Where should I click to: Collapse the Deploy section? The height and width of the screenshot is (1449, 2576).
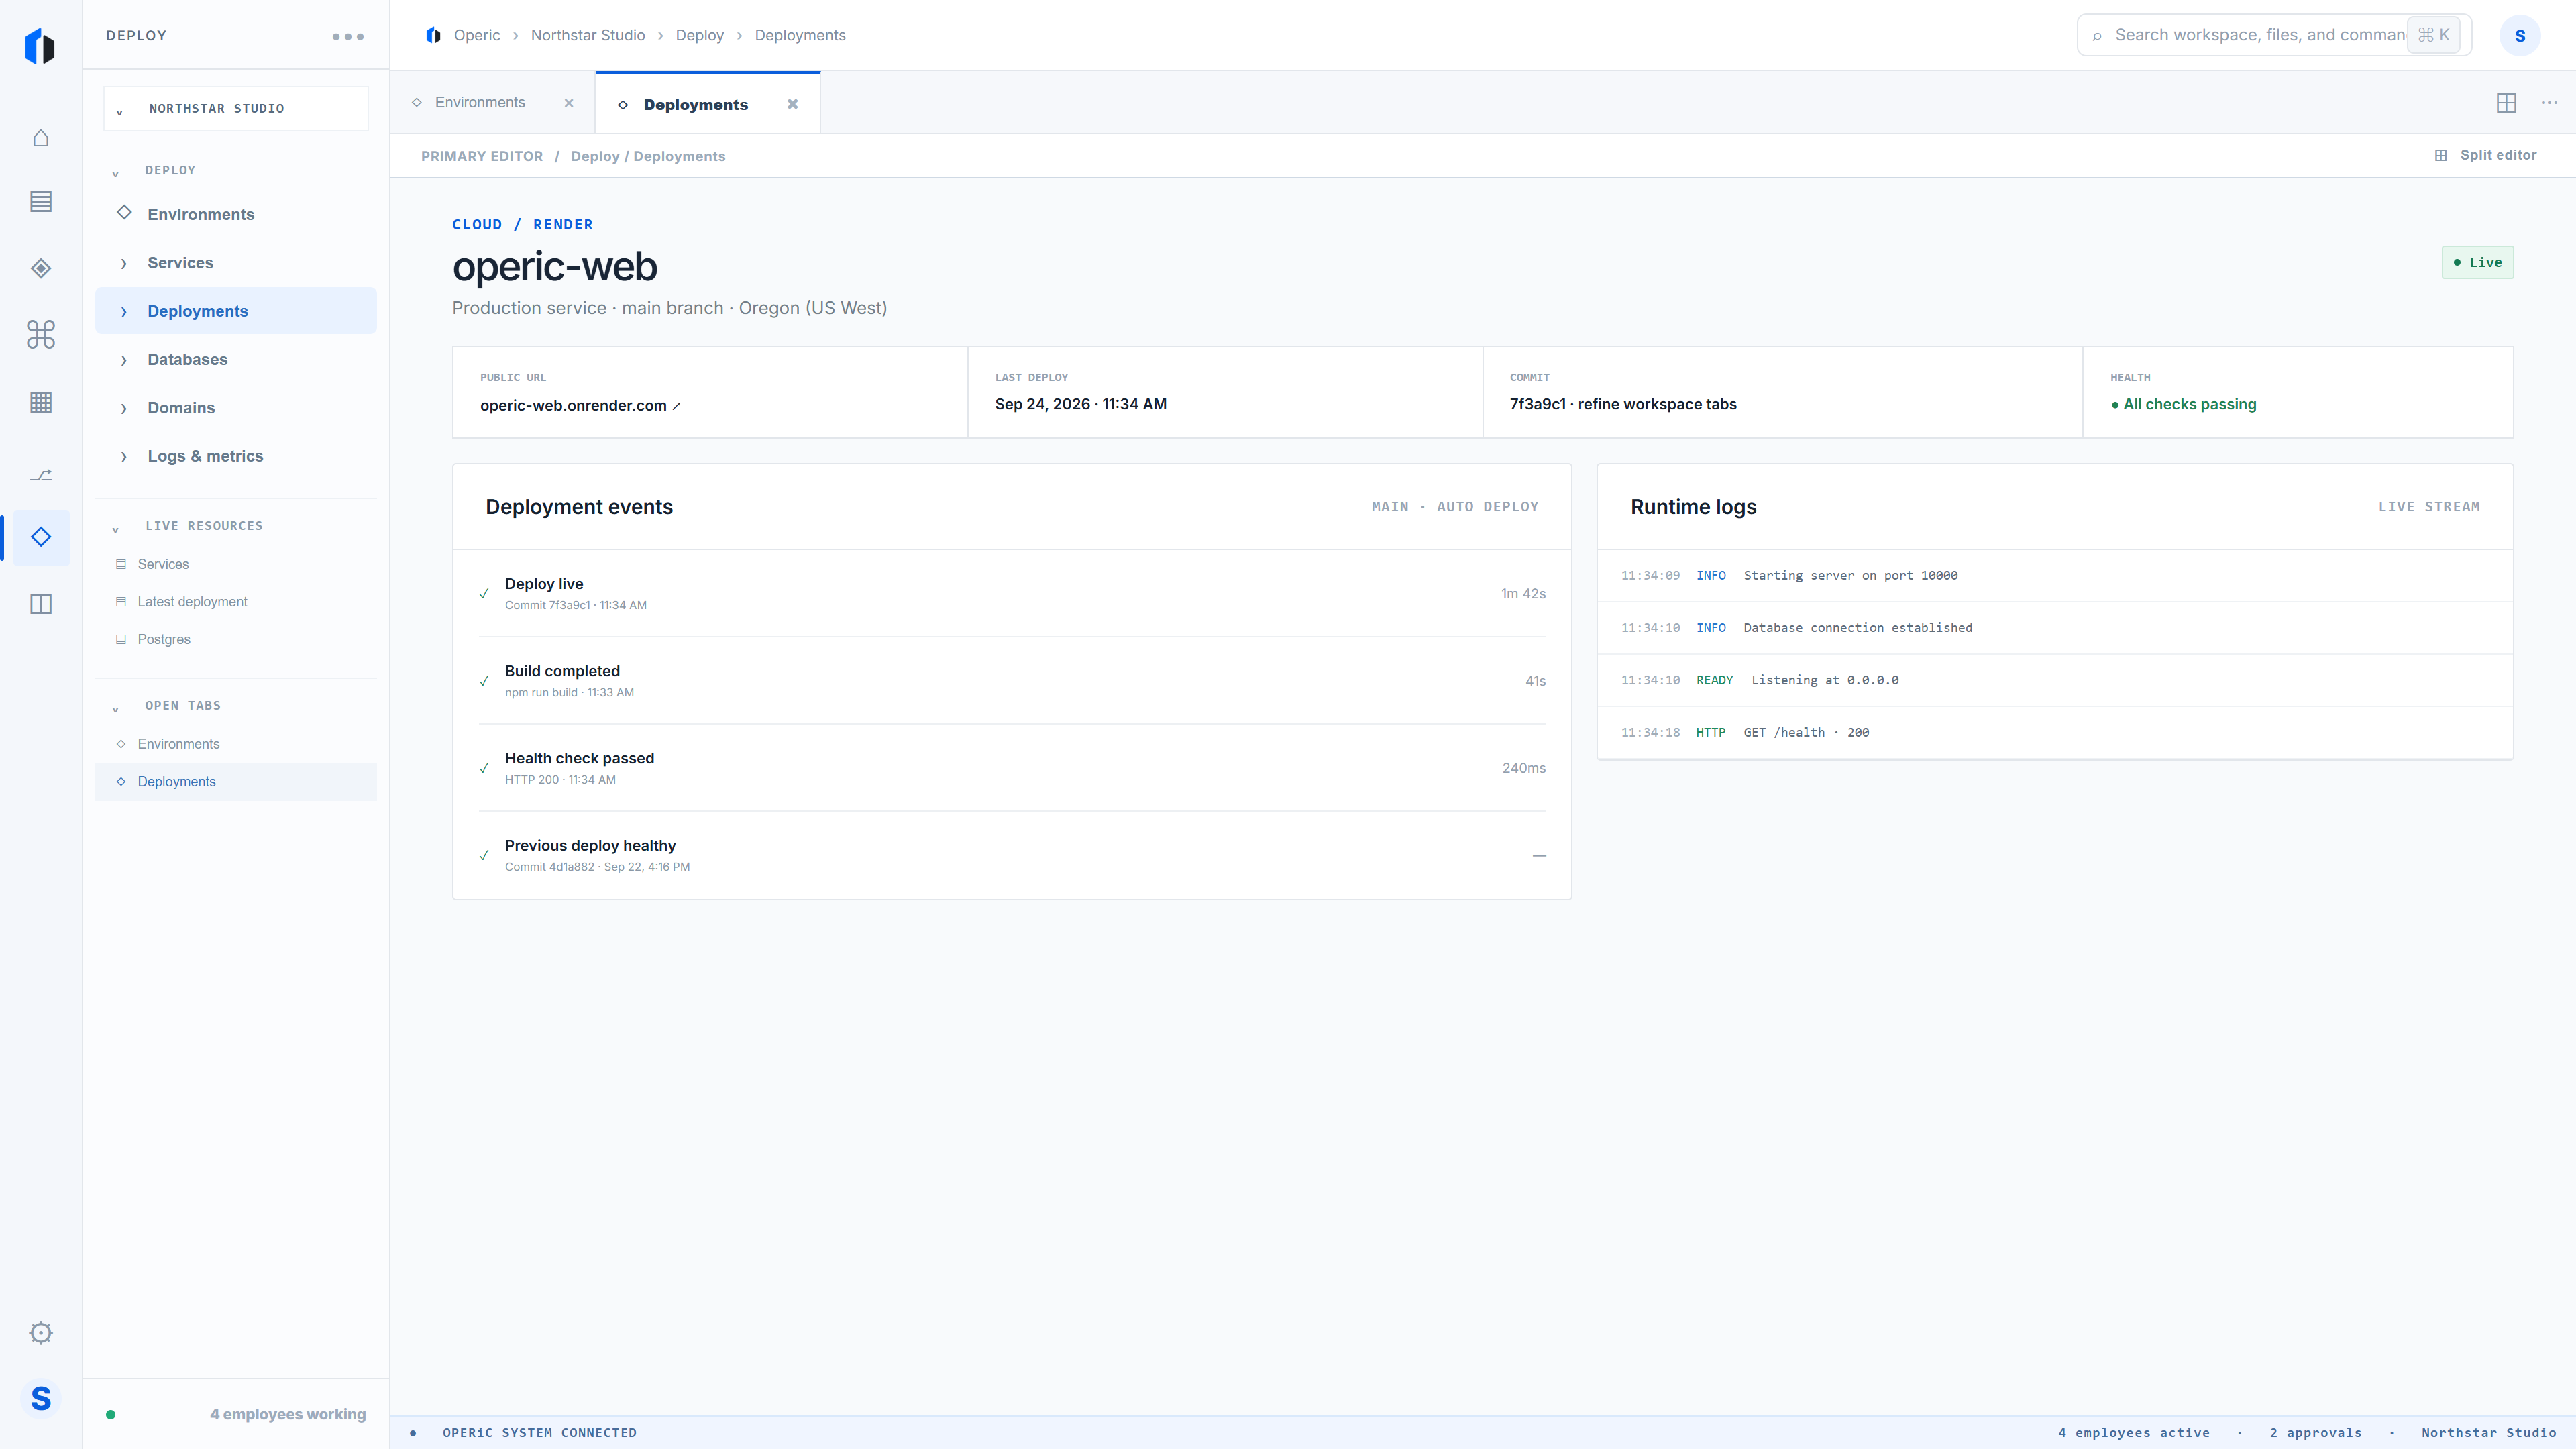[x=115, y=173]
